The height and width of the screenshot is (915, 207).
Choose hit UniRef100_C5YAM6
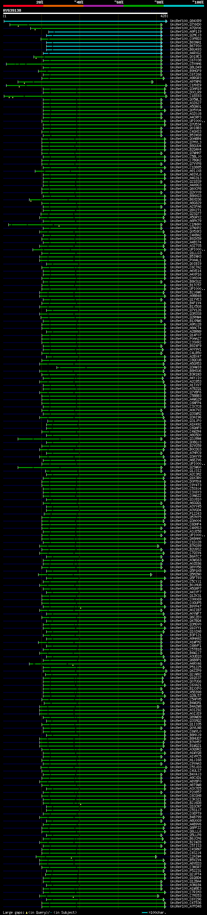185,64
